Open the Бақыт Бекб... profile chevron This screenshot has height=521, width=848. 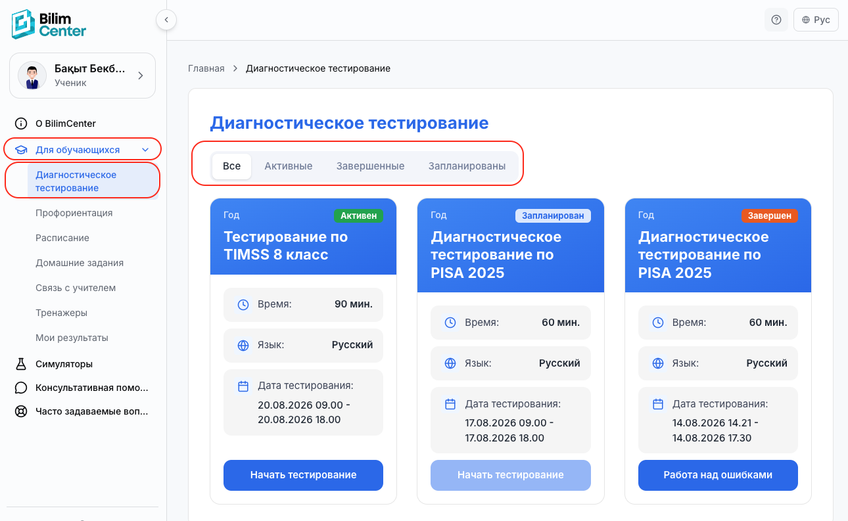[x=140, y=76]
